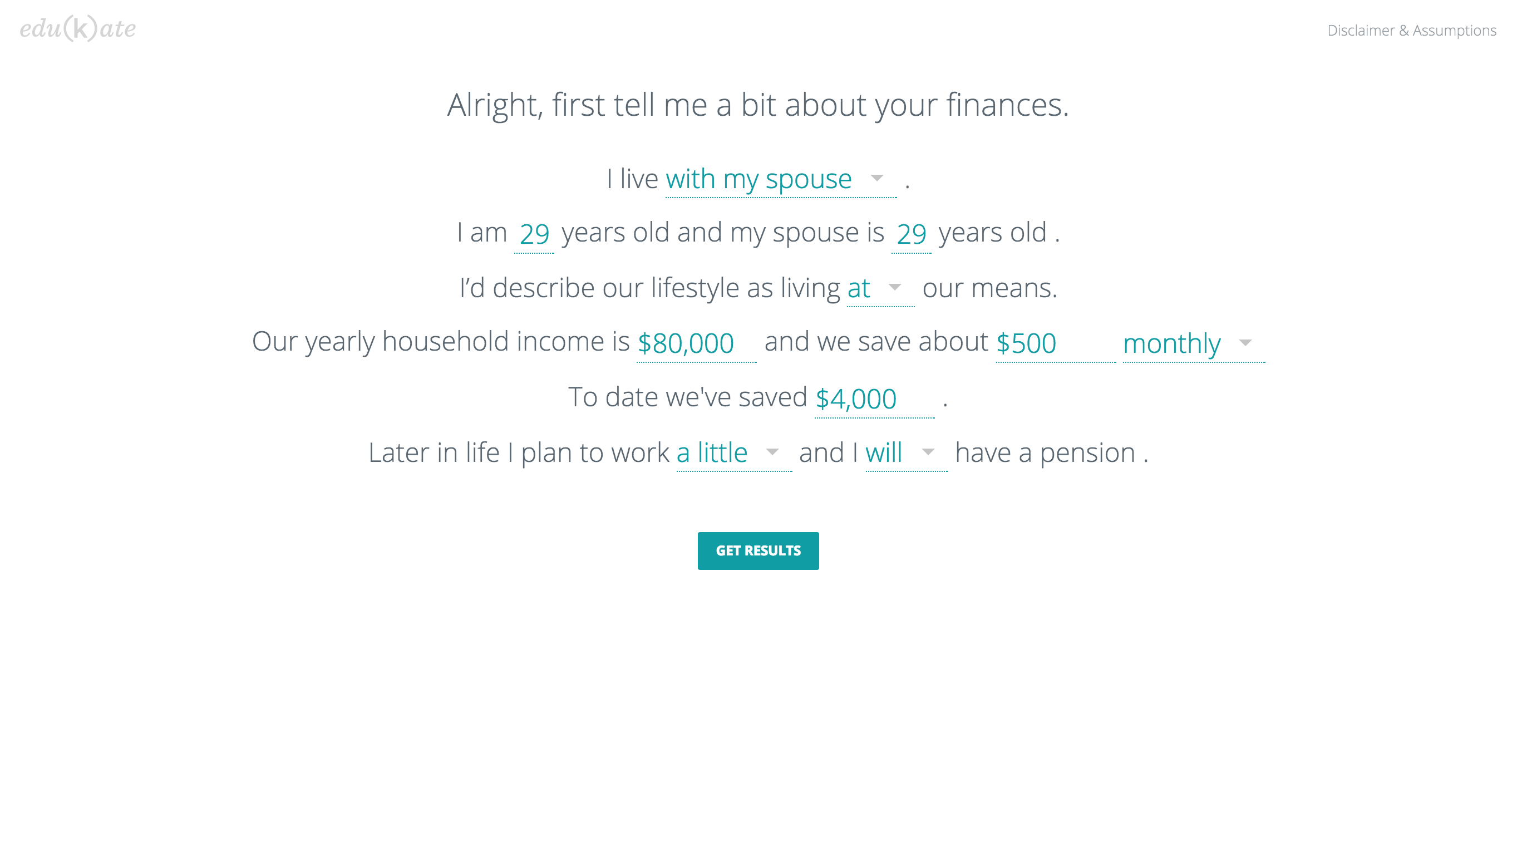Edit spouse age field showing 29
This screenshot has height=856, width=1517.
[x=911, y=234]
